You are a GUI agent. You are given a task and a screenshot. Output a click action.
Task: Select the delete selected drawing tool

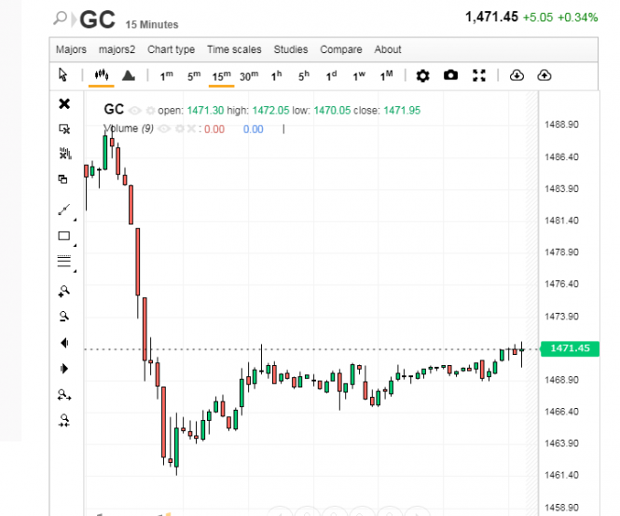pos(64,129)
